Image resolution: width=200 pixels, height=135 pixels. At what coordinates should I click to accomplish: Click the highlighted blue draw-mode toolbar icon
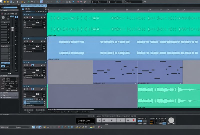tap(41, 2)
